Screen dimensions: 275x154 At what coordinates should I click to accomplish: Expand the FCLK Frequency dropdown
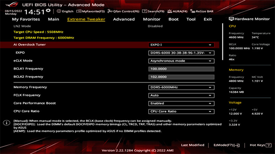pos(181,95)
